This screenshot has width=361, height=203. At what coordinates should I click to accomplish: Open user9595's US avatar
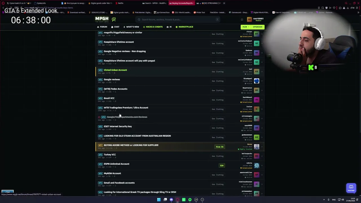[x=256, y=128]
